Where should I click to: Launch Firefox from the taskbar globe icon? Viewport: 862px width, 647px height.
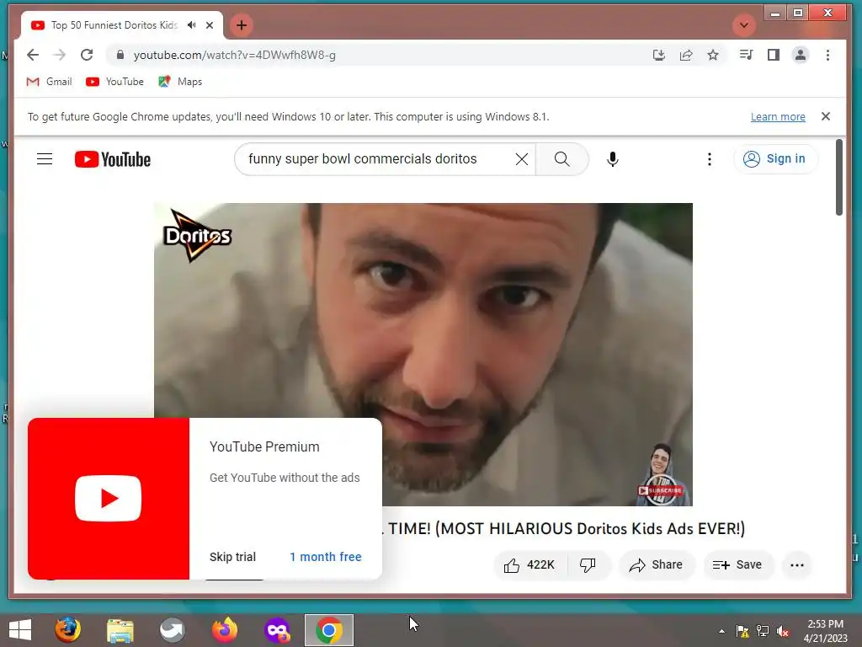(67, 630)
